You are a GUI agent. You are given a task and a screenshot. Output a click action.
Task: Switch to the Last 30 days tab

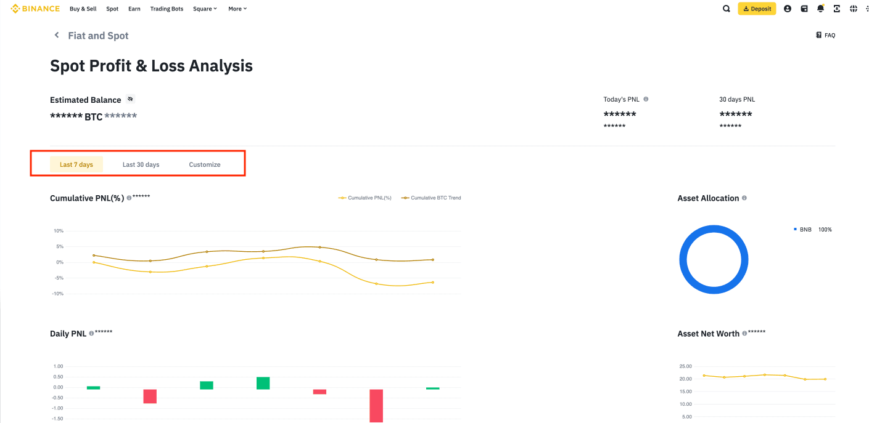[141, 164]
